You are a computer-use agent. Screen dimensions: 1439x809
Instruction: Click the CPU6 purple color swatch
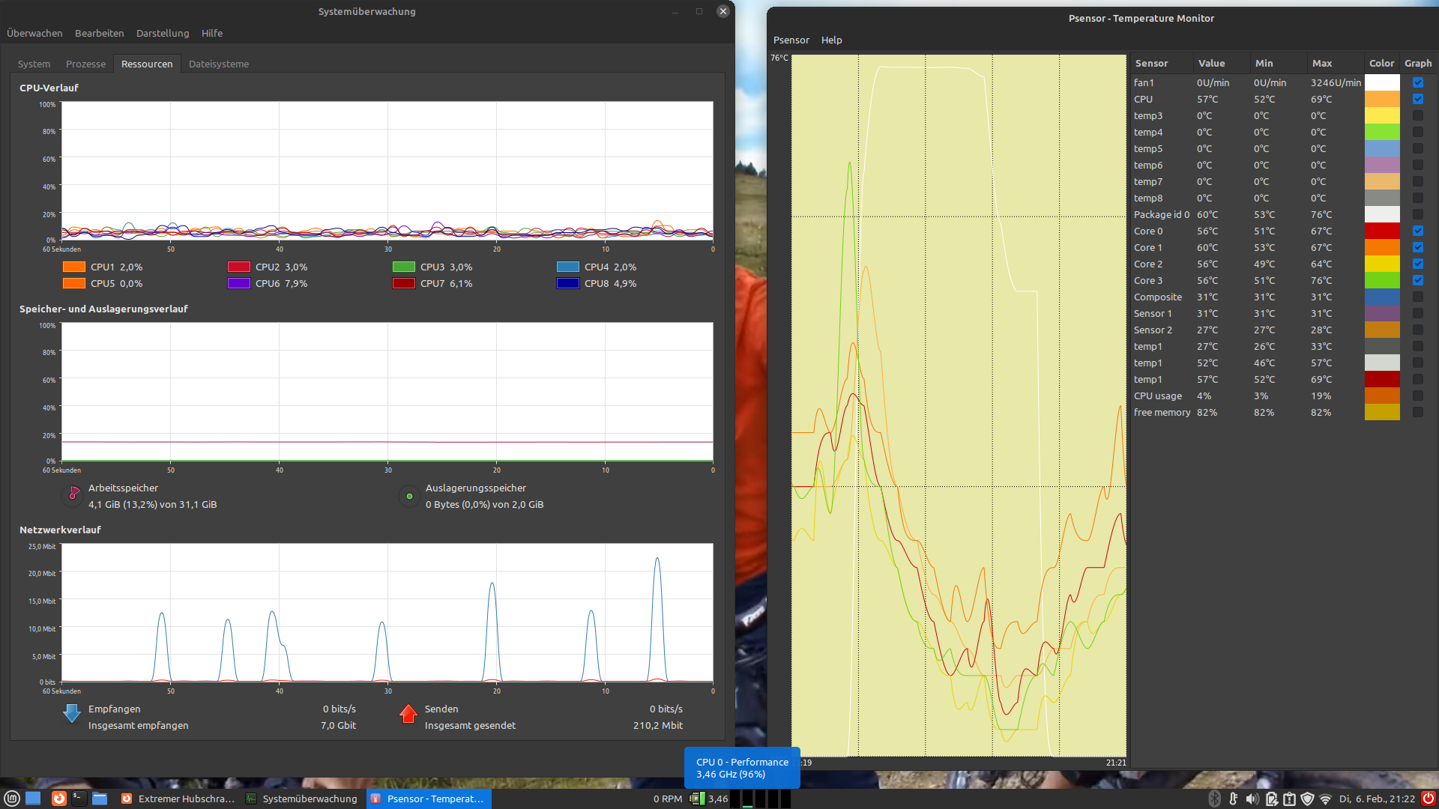[x=238, y=283]
